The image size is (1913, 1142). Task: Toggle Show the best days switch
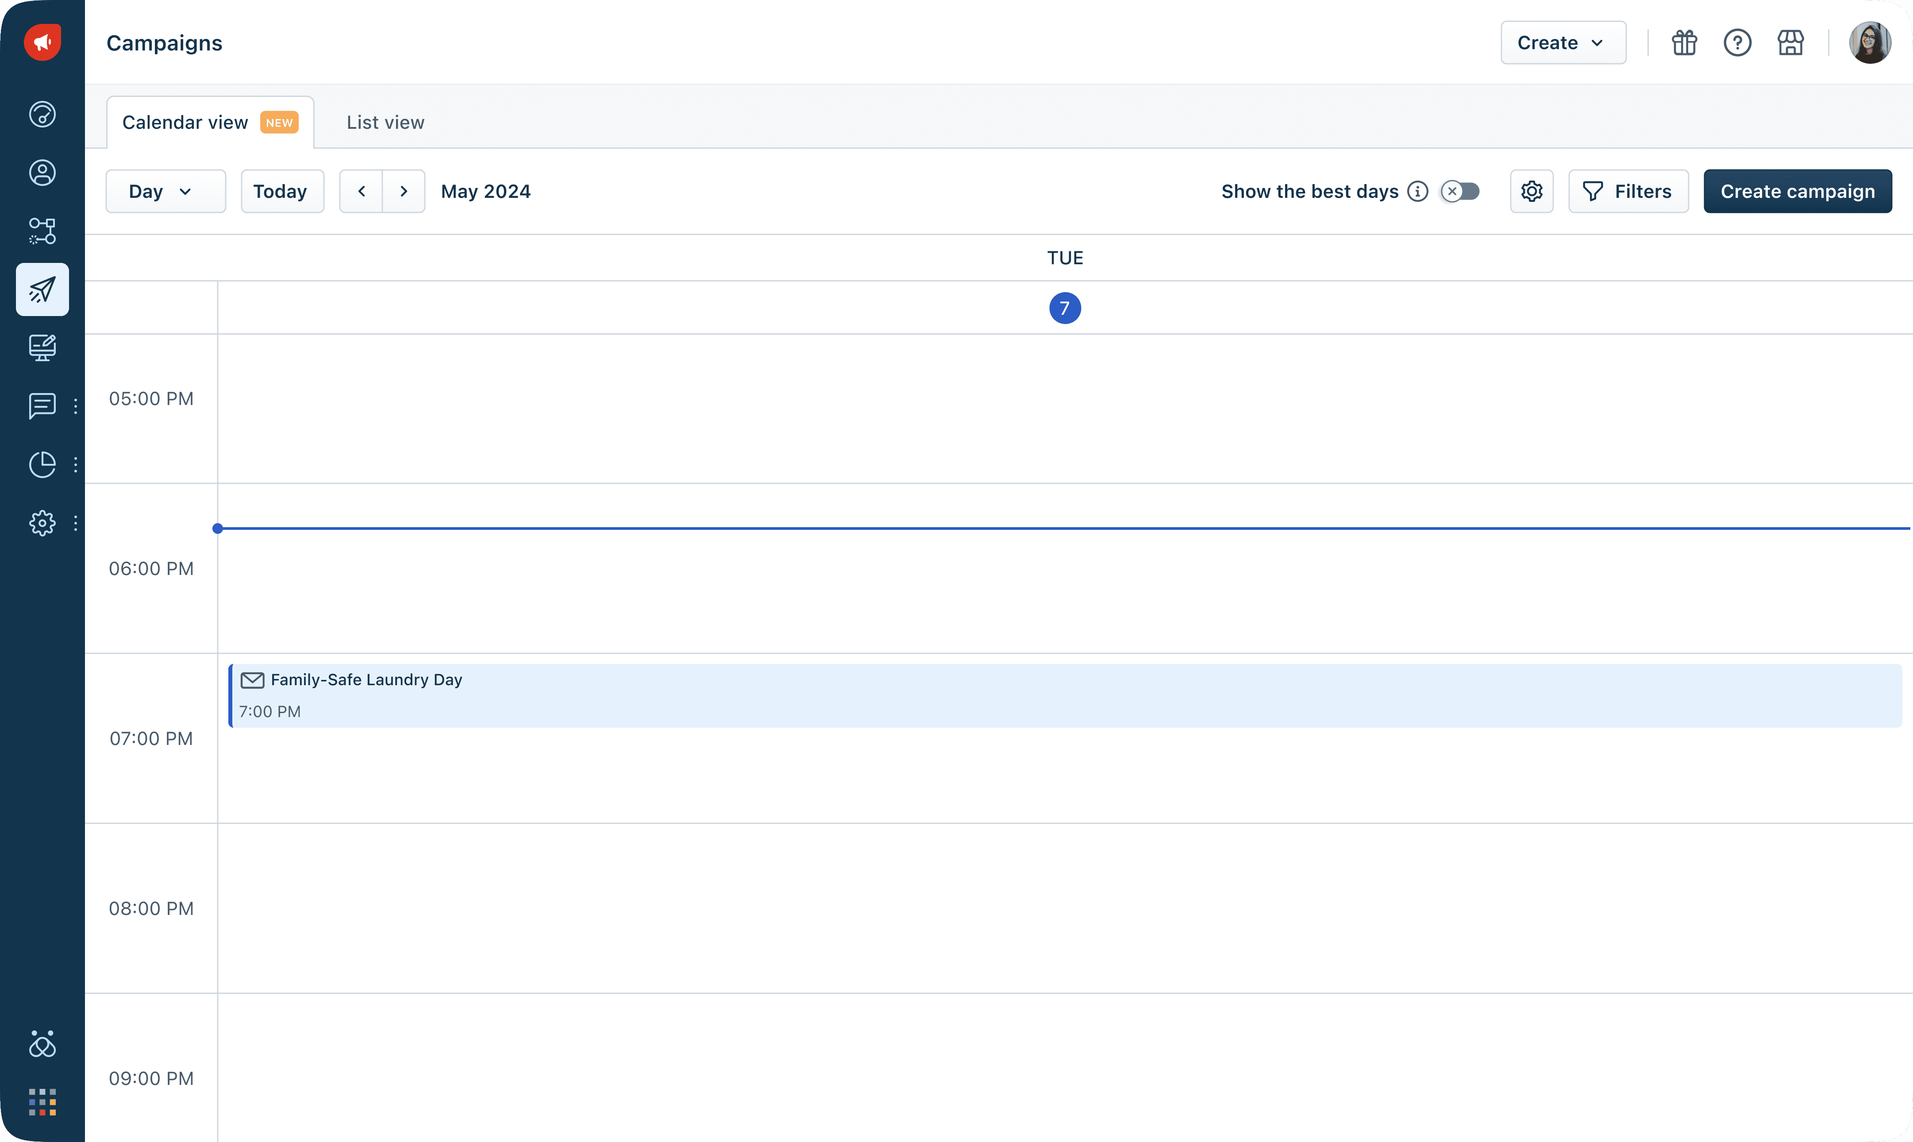click(1460, 191)
